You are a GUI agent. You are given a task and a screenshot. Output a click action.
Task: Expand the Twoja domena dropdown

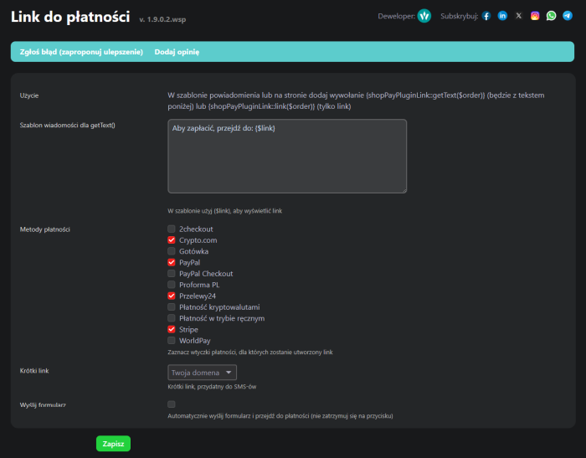click(203, 373)
